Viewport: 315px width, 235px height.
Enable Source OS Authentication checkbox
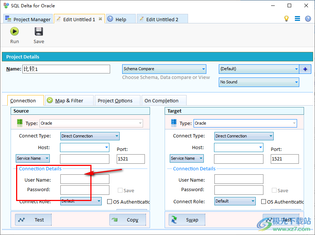tap(109, 201)
